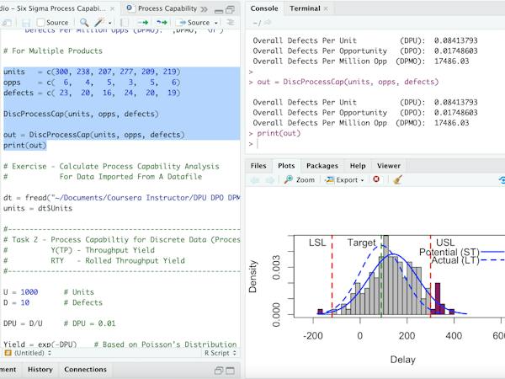Click show in new window icon

7,23
